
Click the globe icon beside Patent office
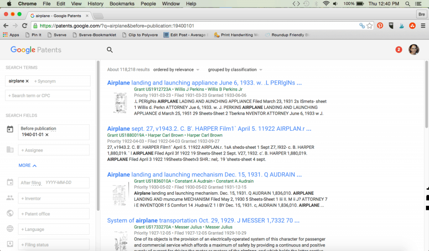[10, 213]
